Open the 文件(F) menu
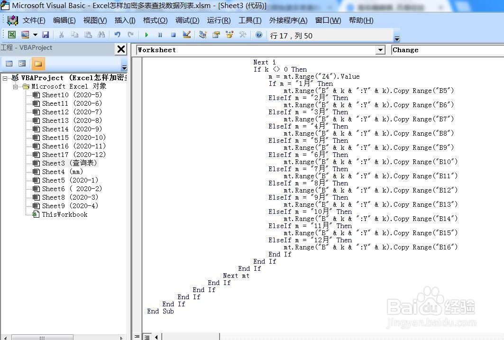The width and height of the screenshot is (504, 340). coord(34,20)
